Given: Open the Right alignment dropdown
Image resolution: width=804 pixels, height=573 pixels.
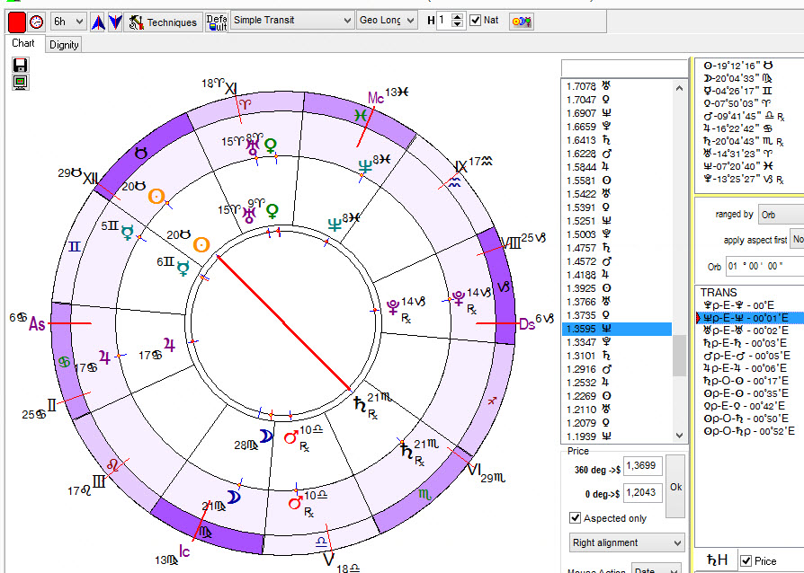Looking at the screenshot, I should [x=627, y=542].
